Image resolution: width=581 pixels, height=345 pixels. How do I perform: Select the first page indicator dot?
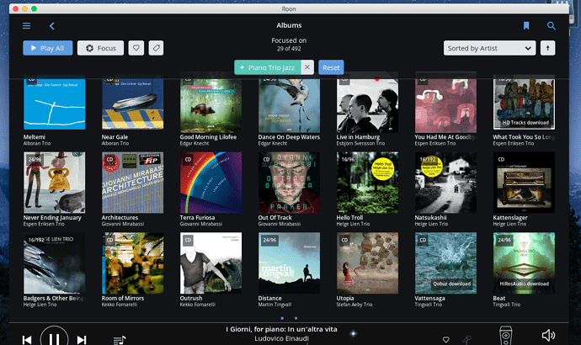coord(282,318)
